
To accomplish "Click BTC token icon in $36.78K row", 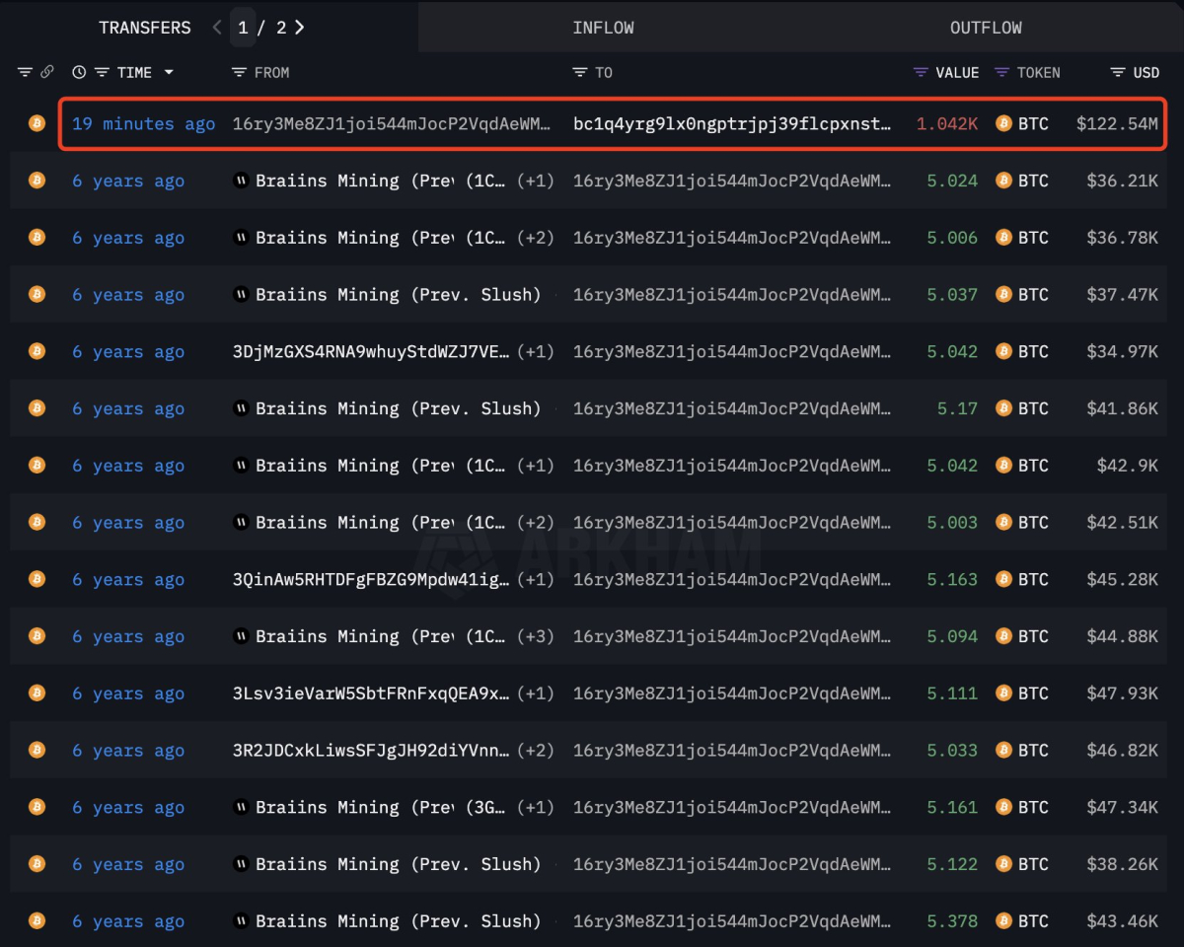I will coord(1003,238).
